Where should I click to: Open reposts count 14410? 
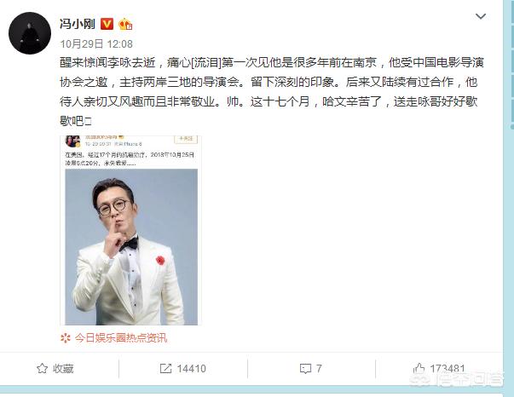(192, 369)
